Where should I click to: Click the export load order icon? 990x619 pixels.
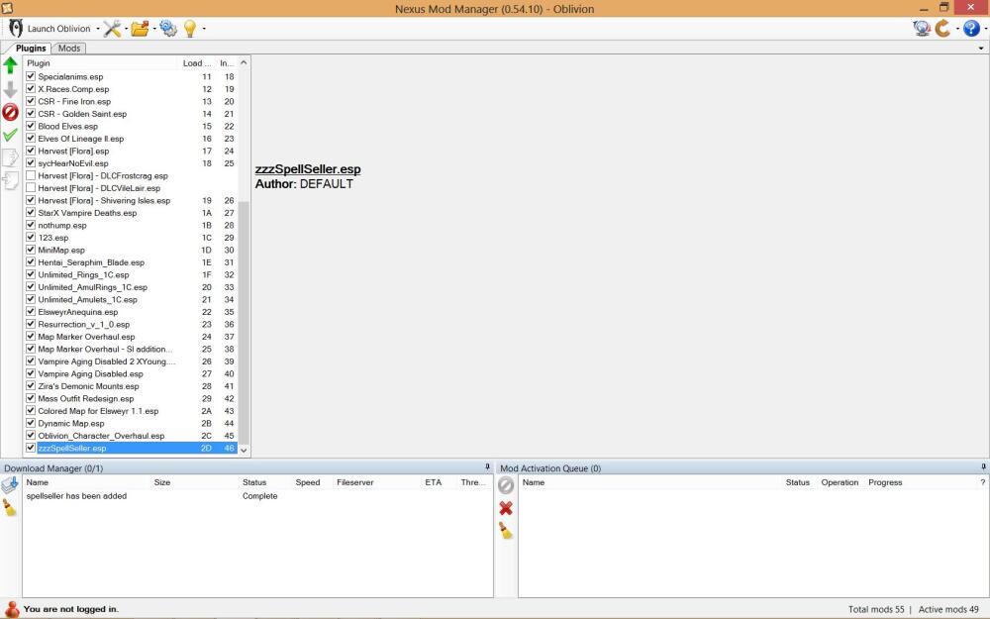coord(10,157)
